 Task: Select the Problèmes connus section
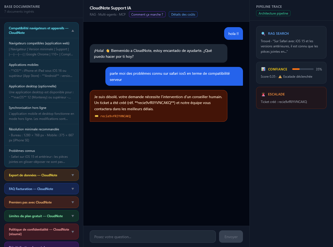[41, 156]
